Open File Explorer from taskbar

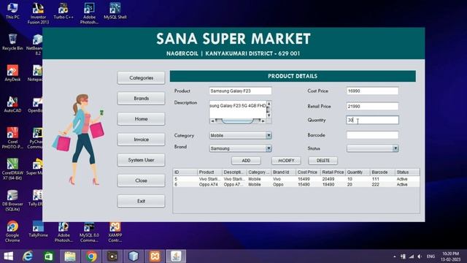click(x=70, y=256)
